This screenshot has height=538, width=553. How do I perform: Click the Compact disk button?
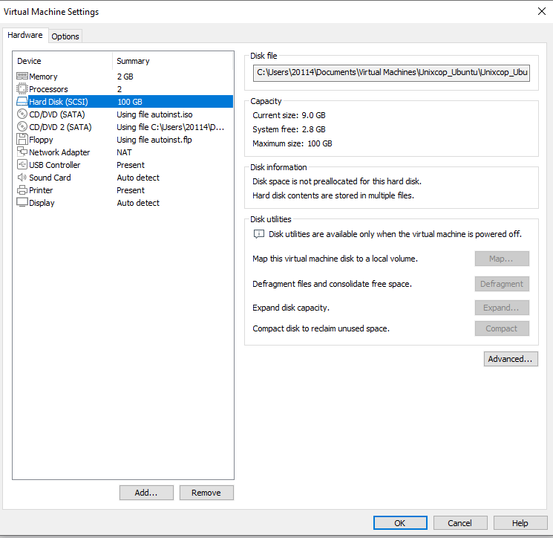click(x=502, y=328)
